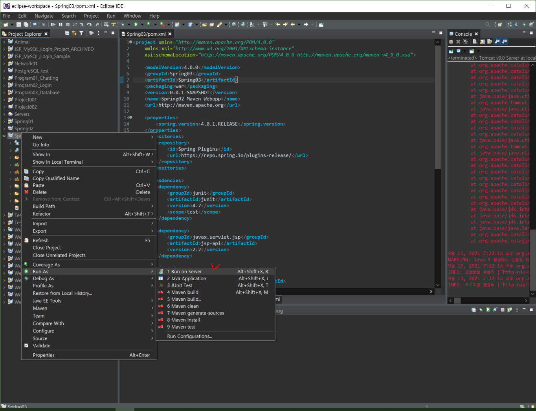Click Open Console icon in Console toolbar
536x411 pixels.
[x=472, y=51]
